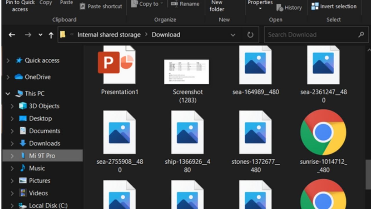This screenshot has height=209, width=371.
Task: Click Pin to Quick access
Action: click(20, 6)
